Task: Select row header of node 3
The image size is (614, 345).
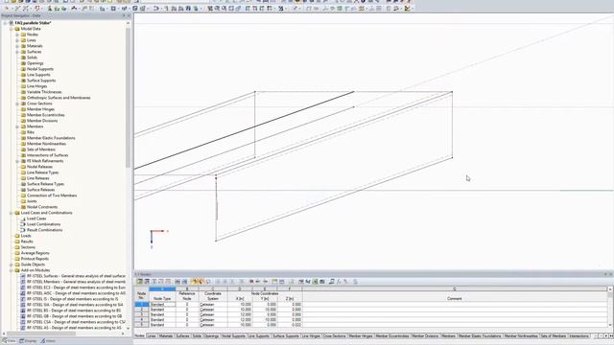Action: (142, 314)
